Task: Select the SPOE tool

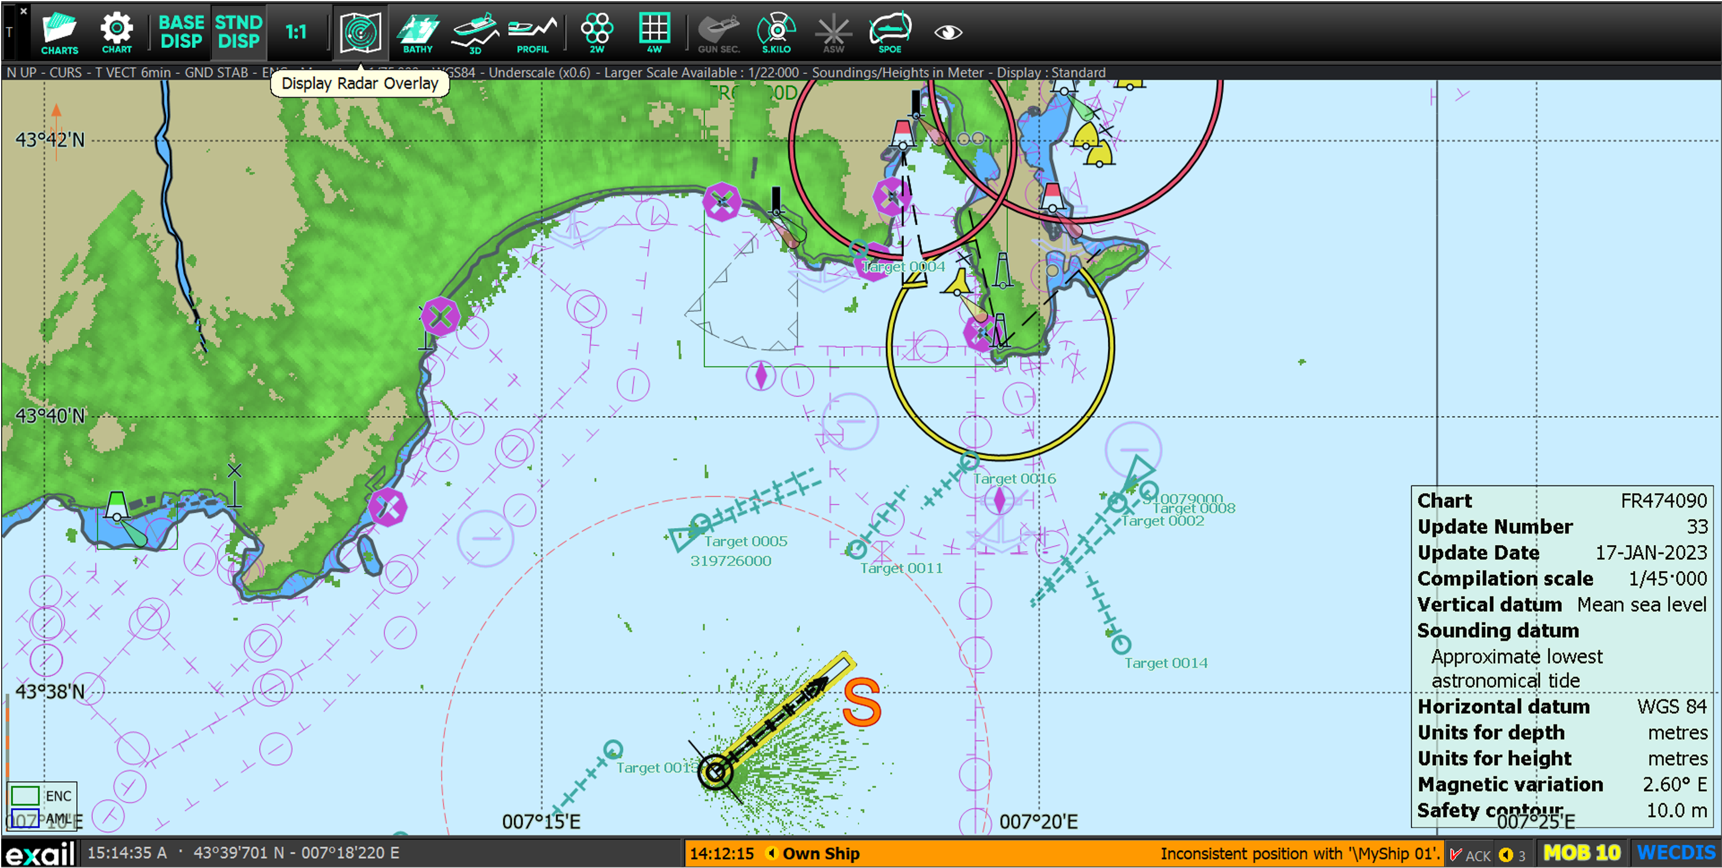Action: click(890, 33)
